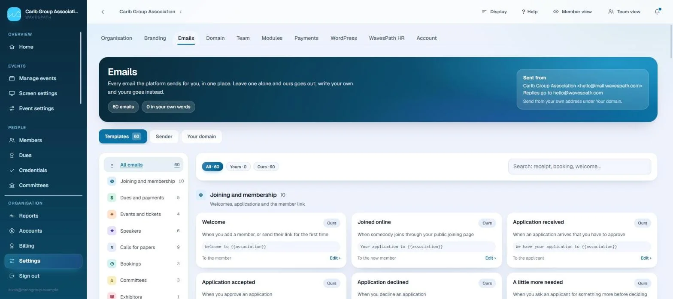This screenshot has height=299, width=673.
Task: Edit the Welcome email template
Action: [x=335, y=258]
